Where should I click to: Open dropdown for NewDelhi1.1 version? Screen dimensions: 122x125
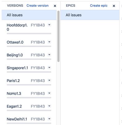pyautogui.click(x=49, y=119)
